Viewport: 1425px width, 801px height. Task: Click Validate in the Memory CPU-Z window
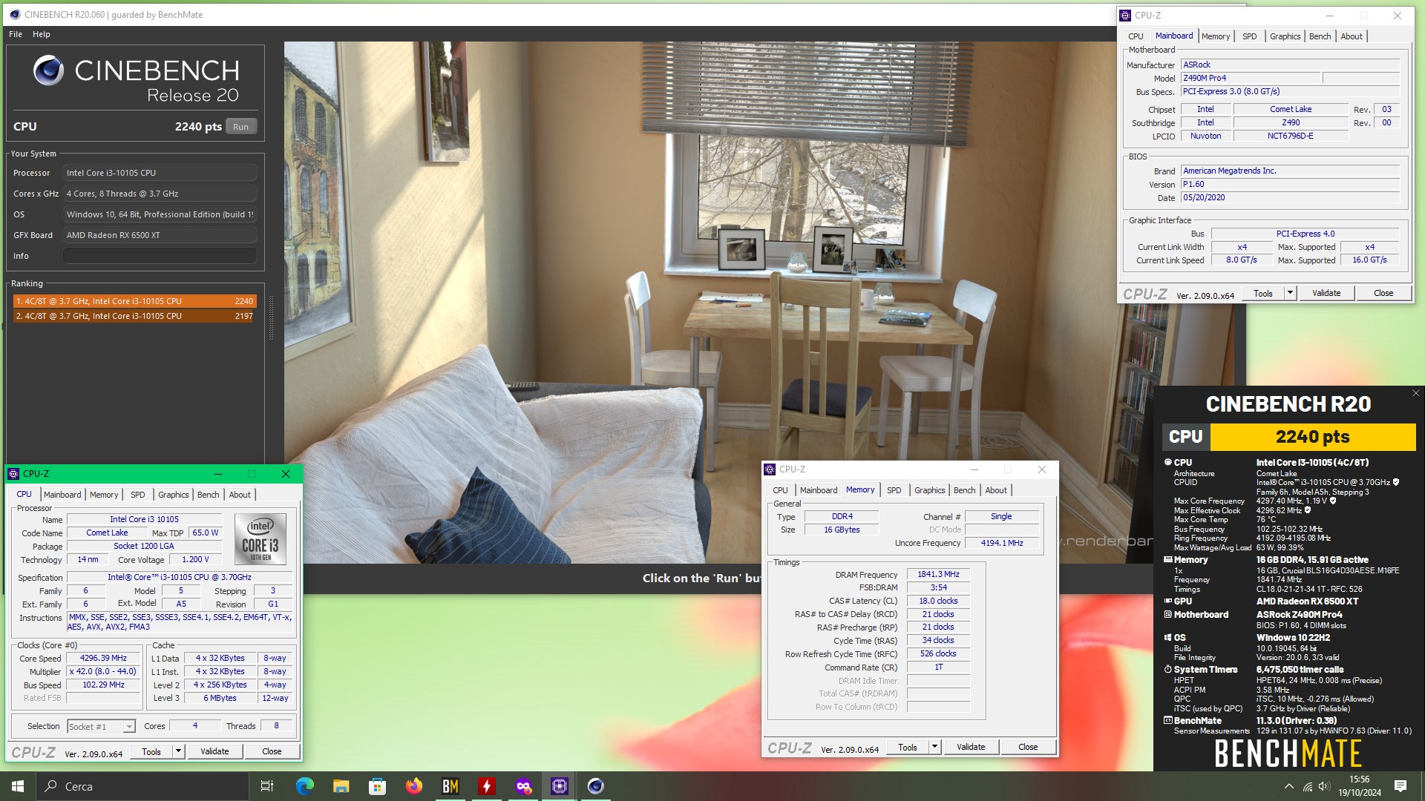(x=971, y=747)
